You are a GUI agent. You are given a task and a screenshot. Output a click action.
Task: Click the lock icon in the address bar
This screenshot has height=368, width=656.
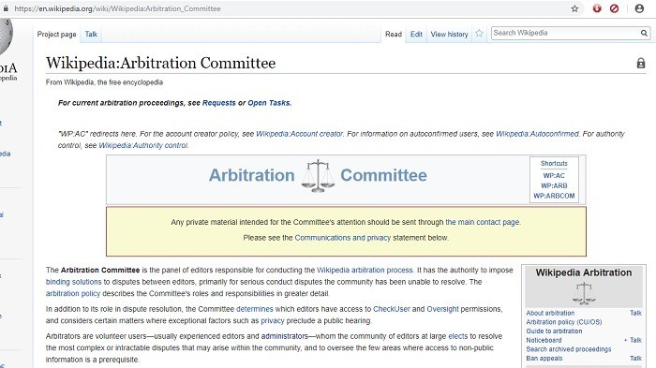[x=6, y=8]
